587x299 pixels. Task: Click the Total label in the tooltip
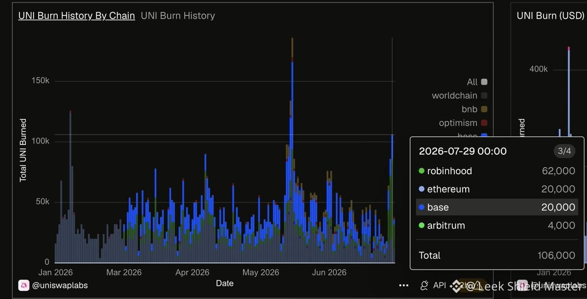point(429,255)
